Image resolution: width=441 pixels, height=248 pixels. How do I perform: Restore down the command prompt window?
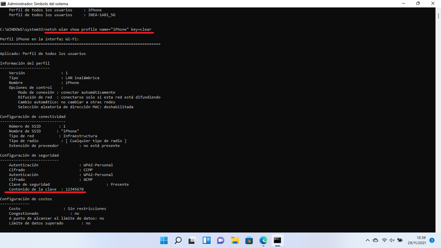tap(418, 4)
